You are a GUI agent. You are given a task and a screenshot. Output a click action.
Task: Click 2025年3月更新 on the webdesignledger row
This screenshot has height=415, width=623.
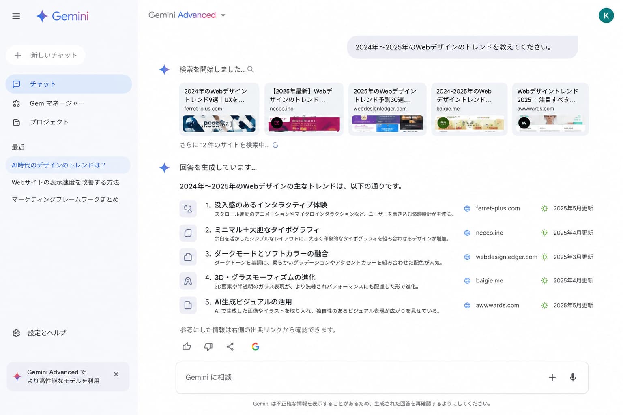point(573,257)
